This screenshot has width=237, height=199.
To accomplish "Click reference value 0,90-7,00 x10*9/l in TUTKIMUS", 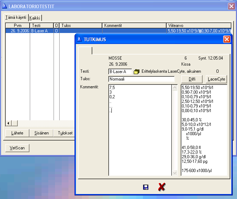I will (196, 92).
